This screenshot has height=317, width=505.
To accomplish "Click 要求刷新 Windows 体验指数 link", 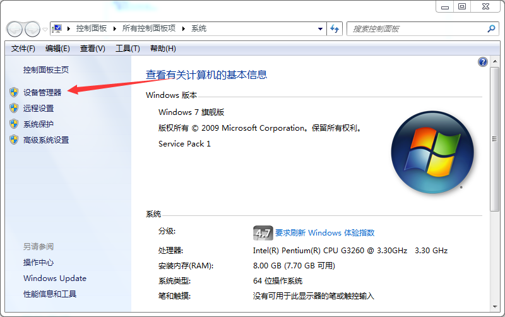I will (324, 233).
